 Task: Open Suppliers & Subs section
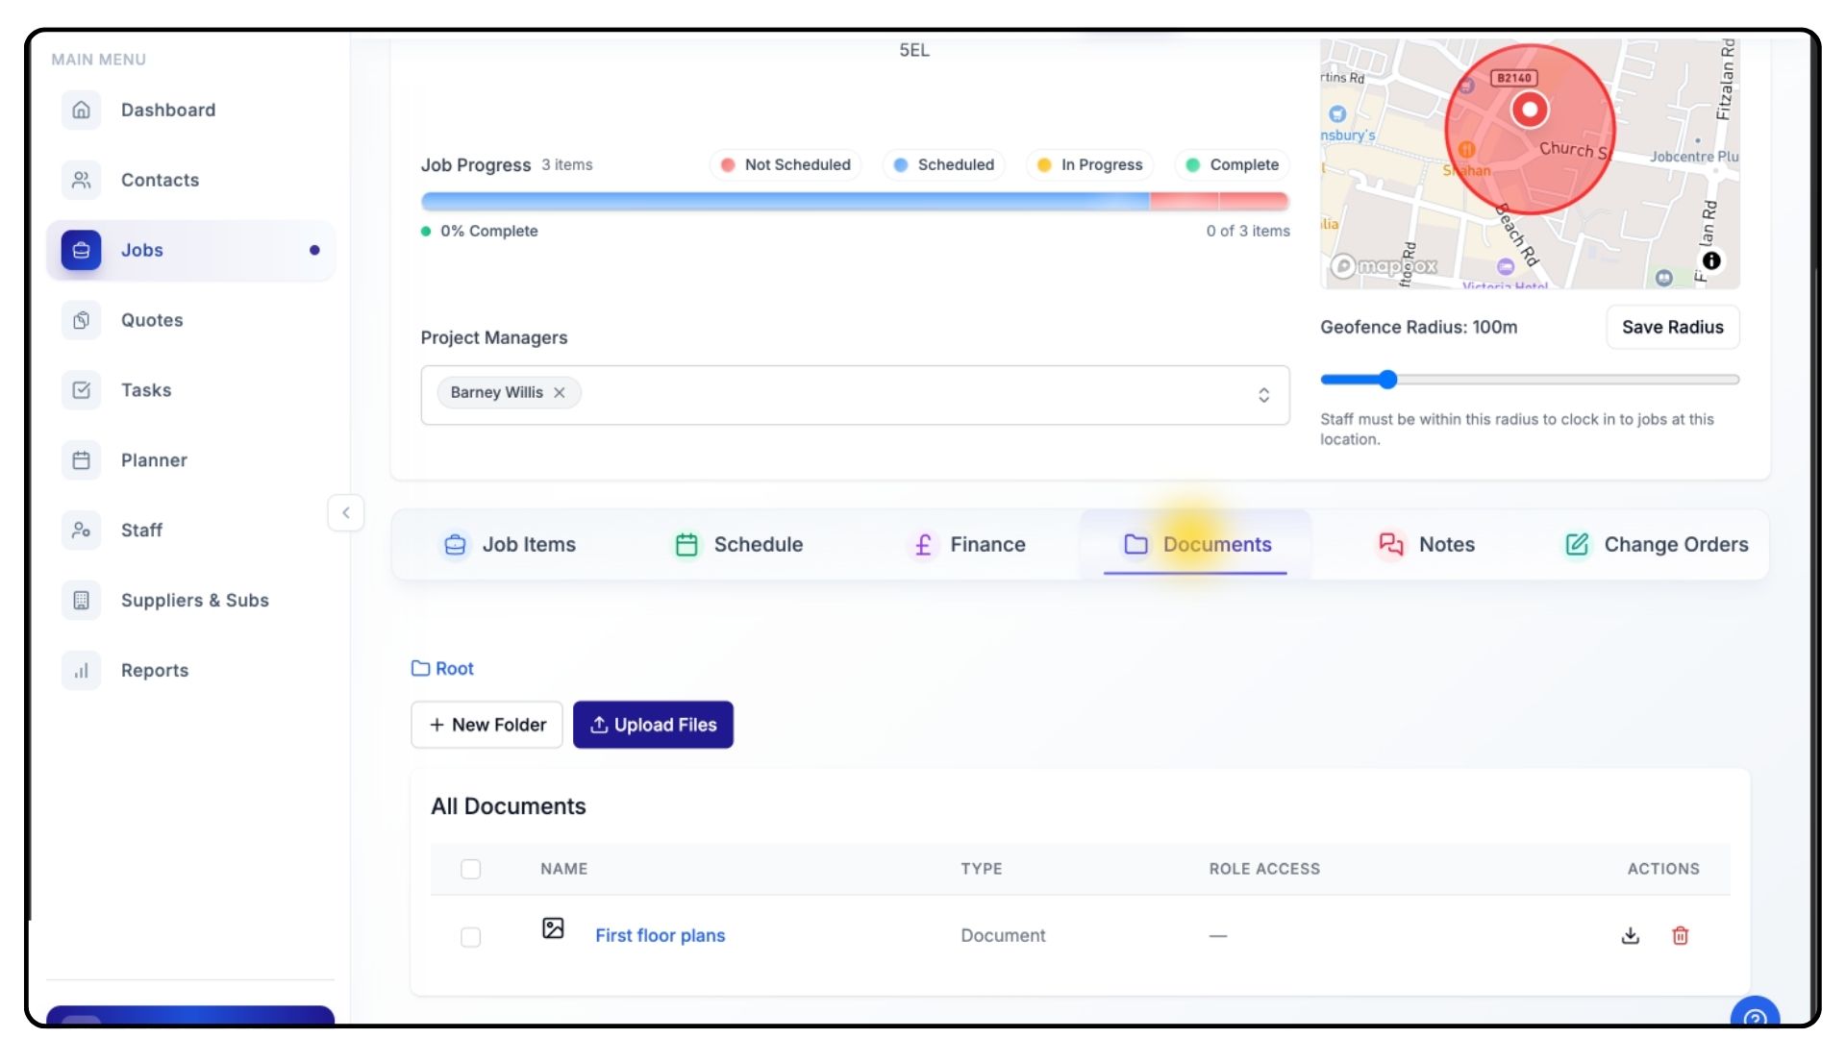[x=194, y=601]
